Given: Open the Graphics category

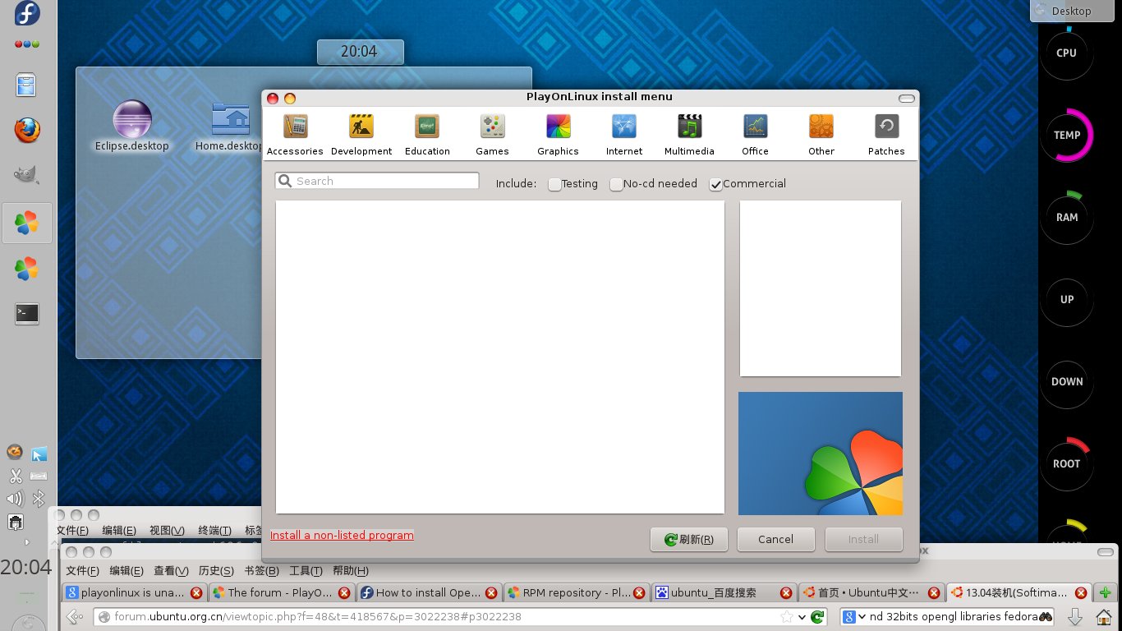Looking at the screenshot, I should point(558,135).
